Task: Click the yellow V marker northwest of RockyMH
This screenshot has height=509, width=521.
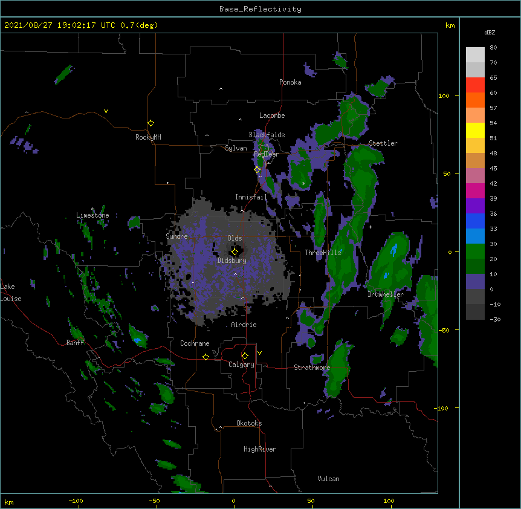Action: pyautogui.click(x=106, y=111)
